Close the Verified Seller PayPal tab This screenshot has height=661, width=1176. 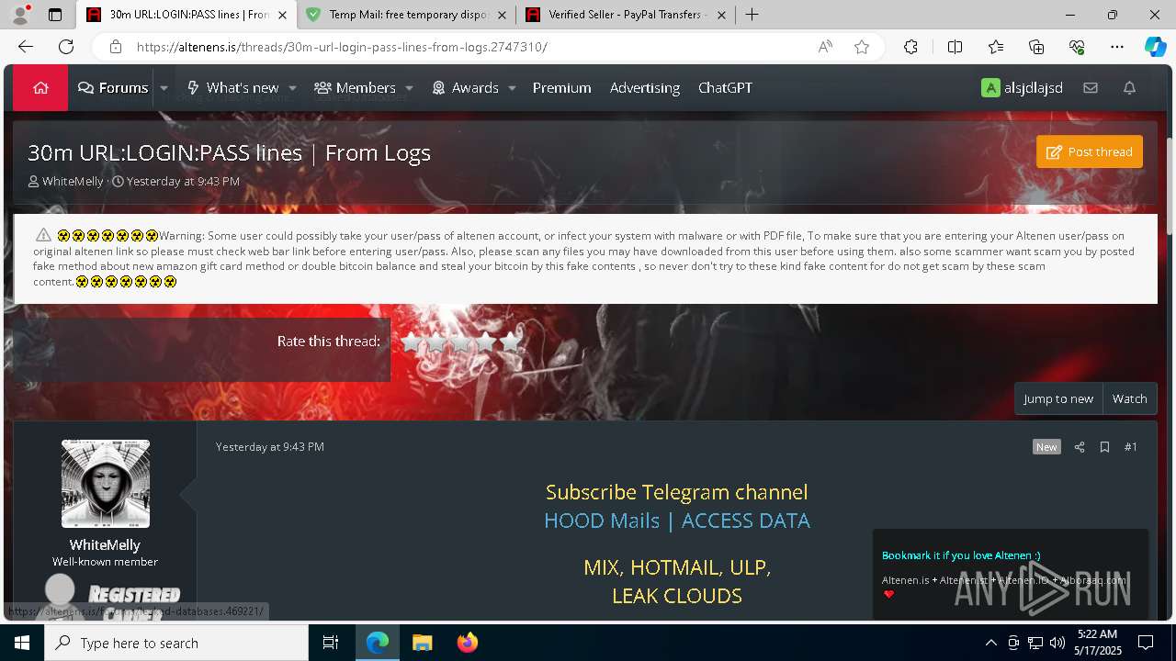(x=721, y=15)
